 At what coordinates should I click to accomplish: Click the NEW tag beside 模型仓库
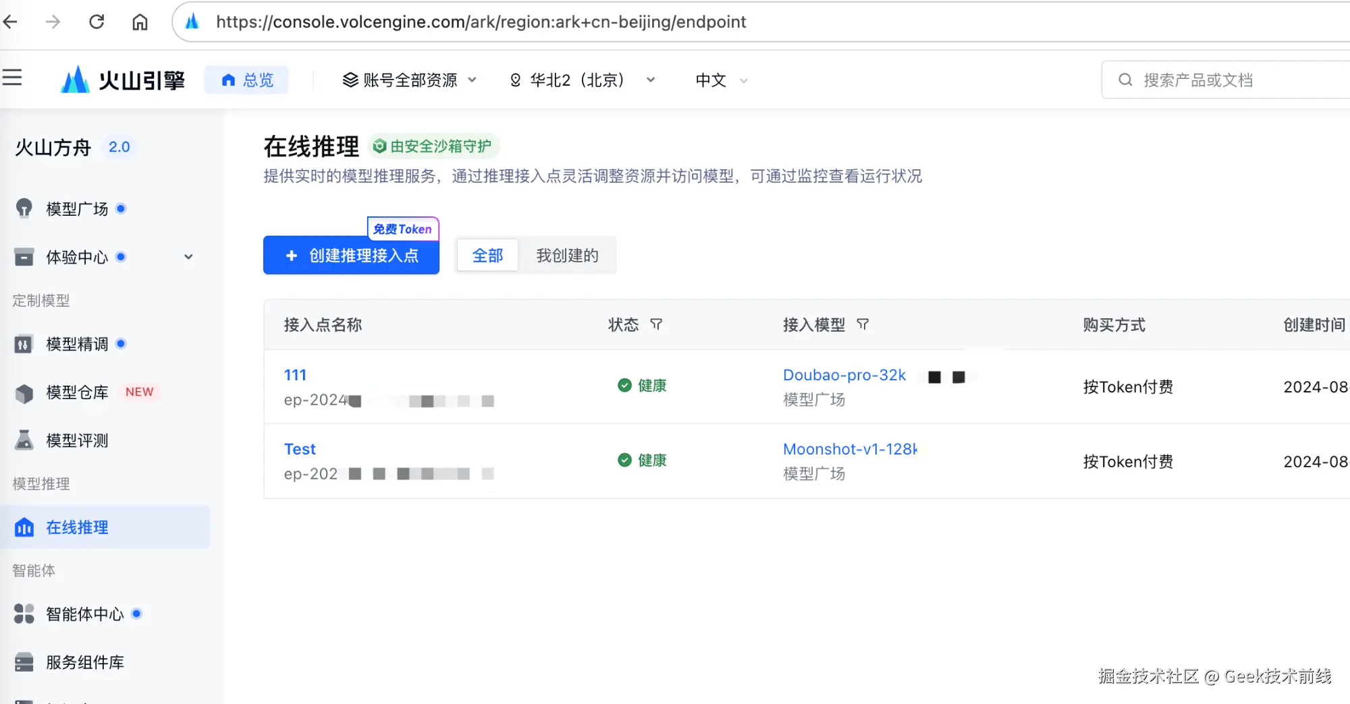140,392
